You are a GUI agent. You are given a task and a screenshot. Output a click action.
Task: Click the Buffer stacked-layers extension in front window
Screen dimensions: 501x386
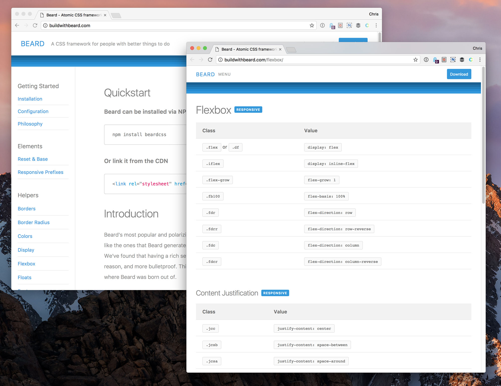(462, 60)
